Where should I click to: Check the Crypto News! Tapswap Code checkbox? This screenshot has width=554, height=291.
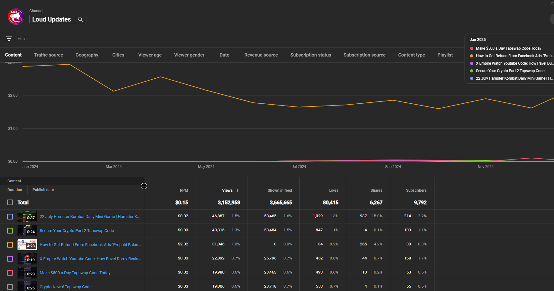tap(10, 287)
